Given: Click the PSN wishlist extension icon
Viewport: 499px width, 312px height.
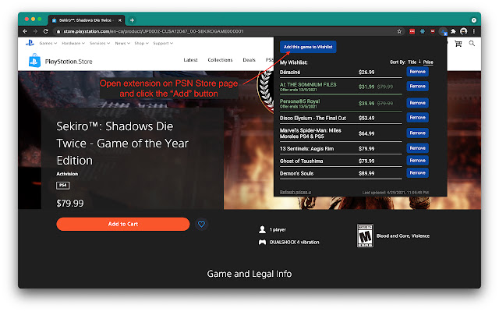Looking at the screenshot, I should pos(443,31).
